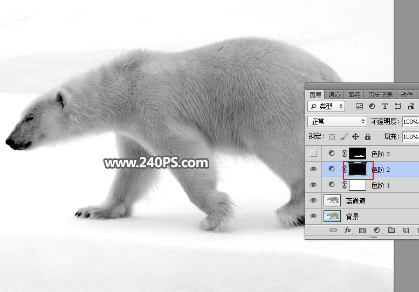Viewport: 419px width, 292px height.
Task: Select 色阶 3 layer mask thumbnail
Action: click(x=358, y=154)
